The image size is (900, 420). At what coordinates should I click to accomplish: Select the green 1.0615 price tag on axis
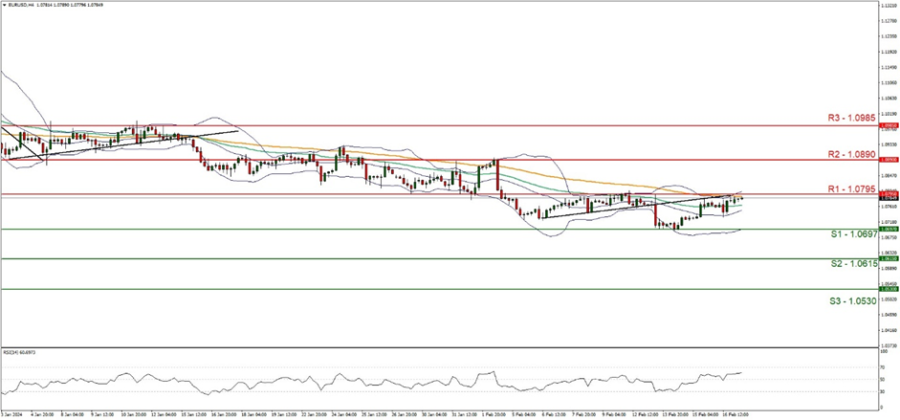(x=889, y=259)
